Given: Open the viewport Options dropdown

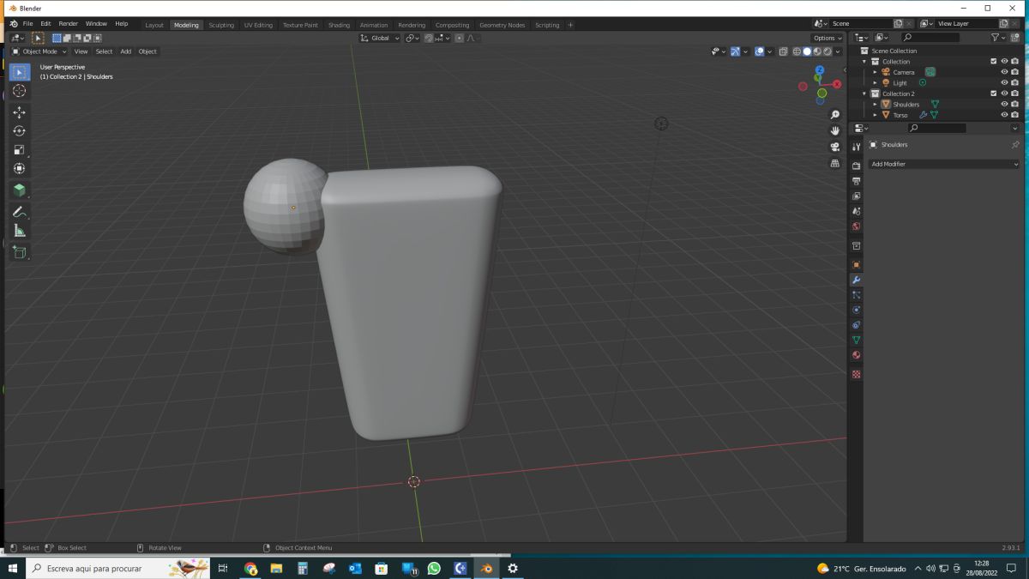Looking at the screenshot, I should tap(827, 38).
